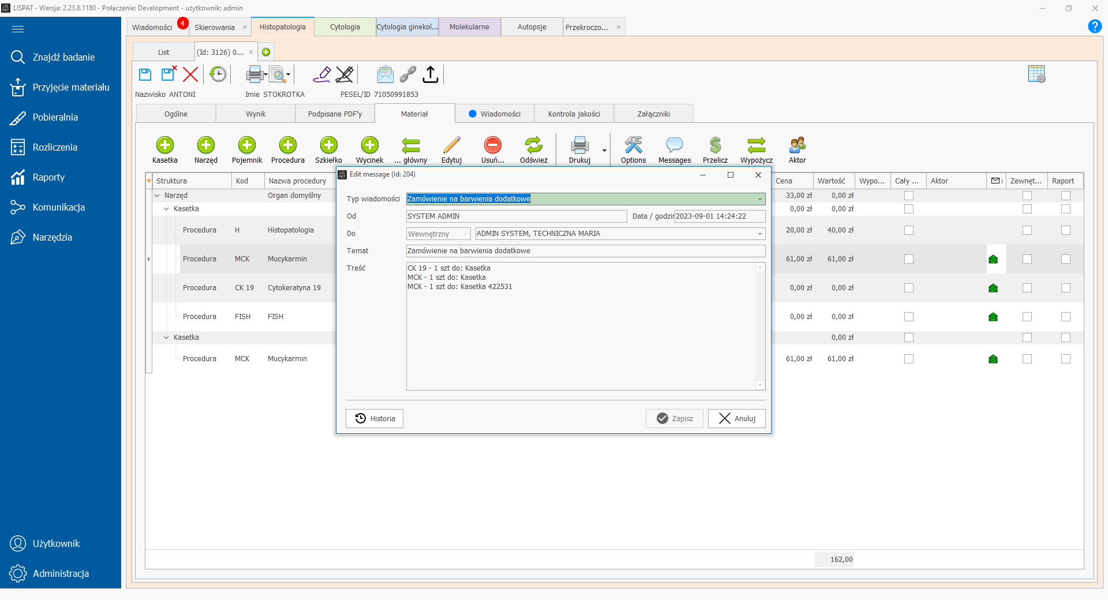
Task: Click the Kasetka add icon
Action: (165, 145)
